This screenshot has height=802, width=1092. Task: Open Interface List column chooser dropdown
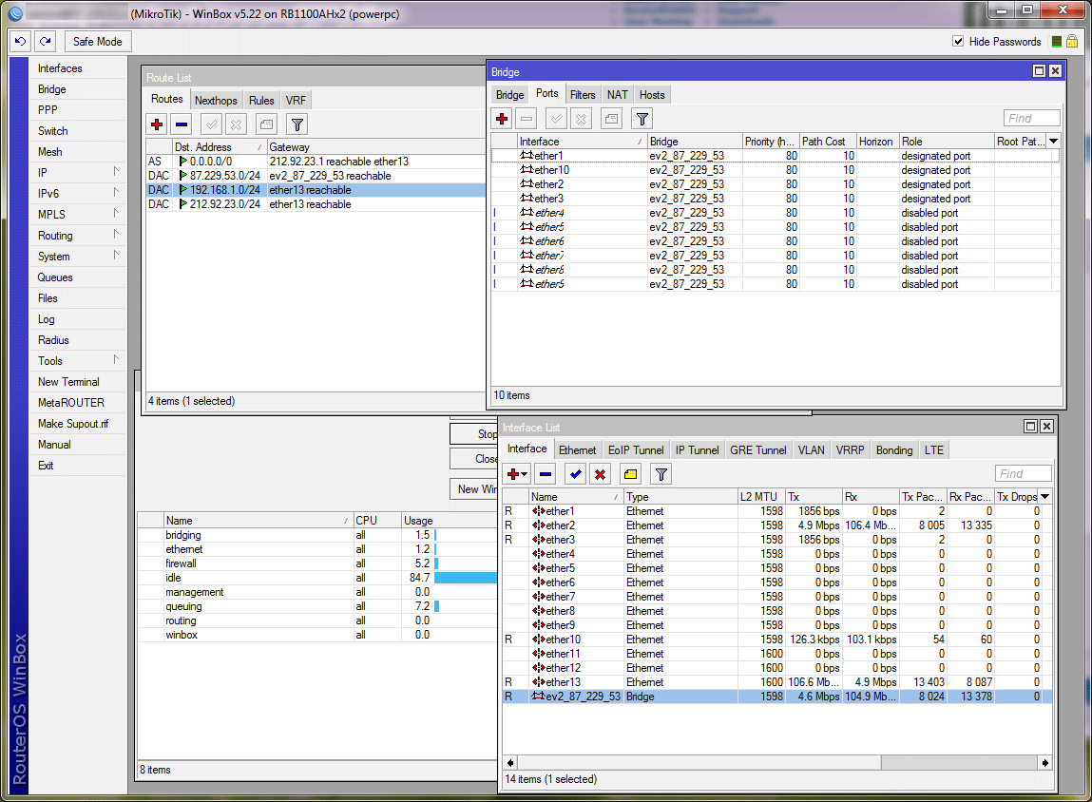point(1045,496)
